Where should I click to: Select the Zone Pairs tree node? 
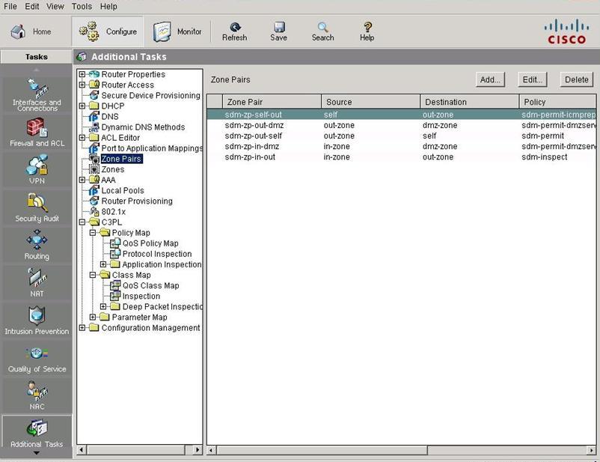tap(121, 159)
